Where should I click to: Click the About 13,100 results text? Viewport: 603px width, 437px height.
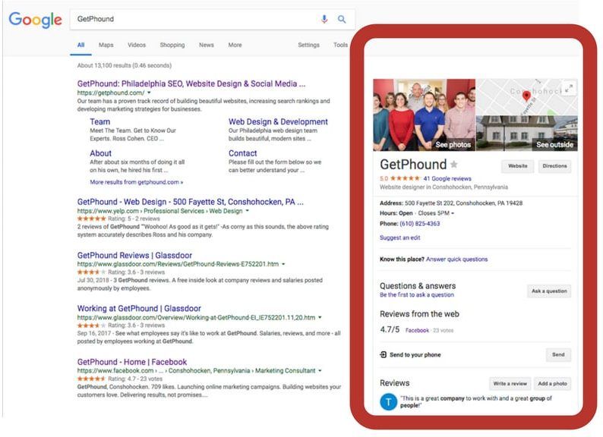125,66
